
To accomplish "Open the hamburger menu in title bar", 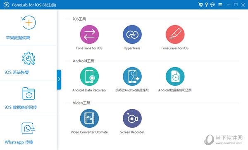I will pos(220,5).
